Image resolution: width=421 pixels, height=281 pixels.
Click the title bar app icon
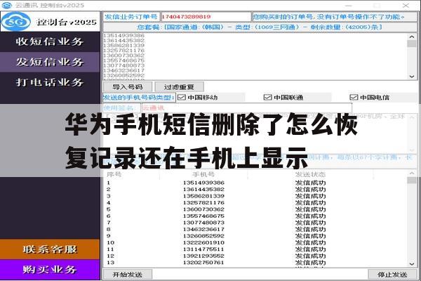[7, 5]
